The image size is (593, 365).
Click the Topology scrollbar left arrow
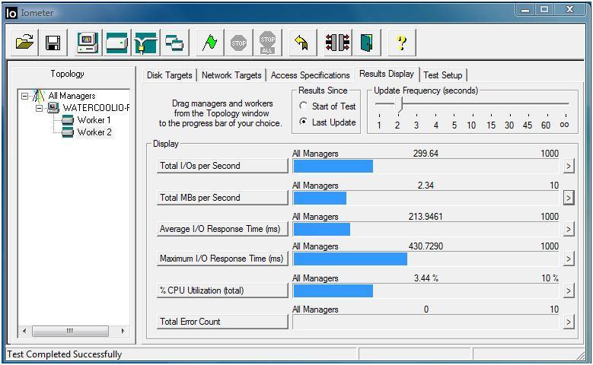pos(24,331)
